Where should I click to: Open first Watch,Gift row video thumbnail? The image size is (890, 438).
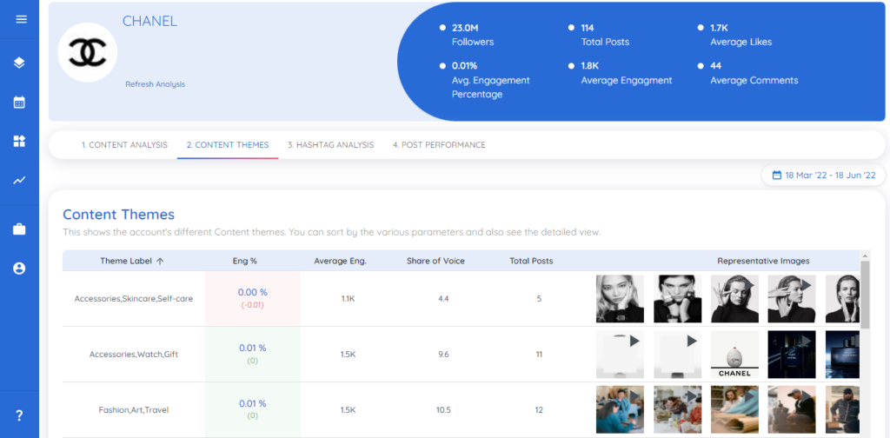[620, 355]
